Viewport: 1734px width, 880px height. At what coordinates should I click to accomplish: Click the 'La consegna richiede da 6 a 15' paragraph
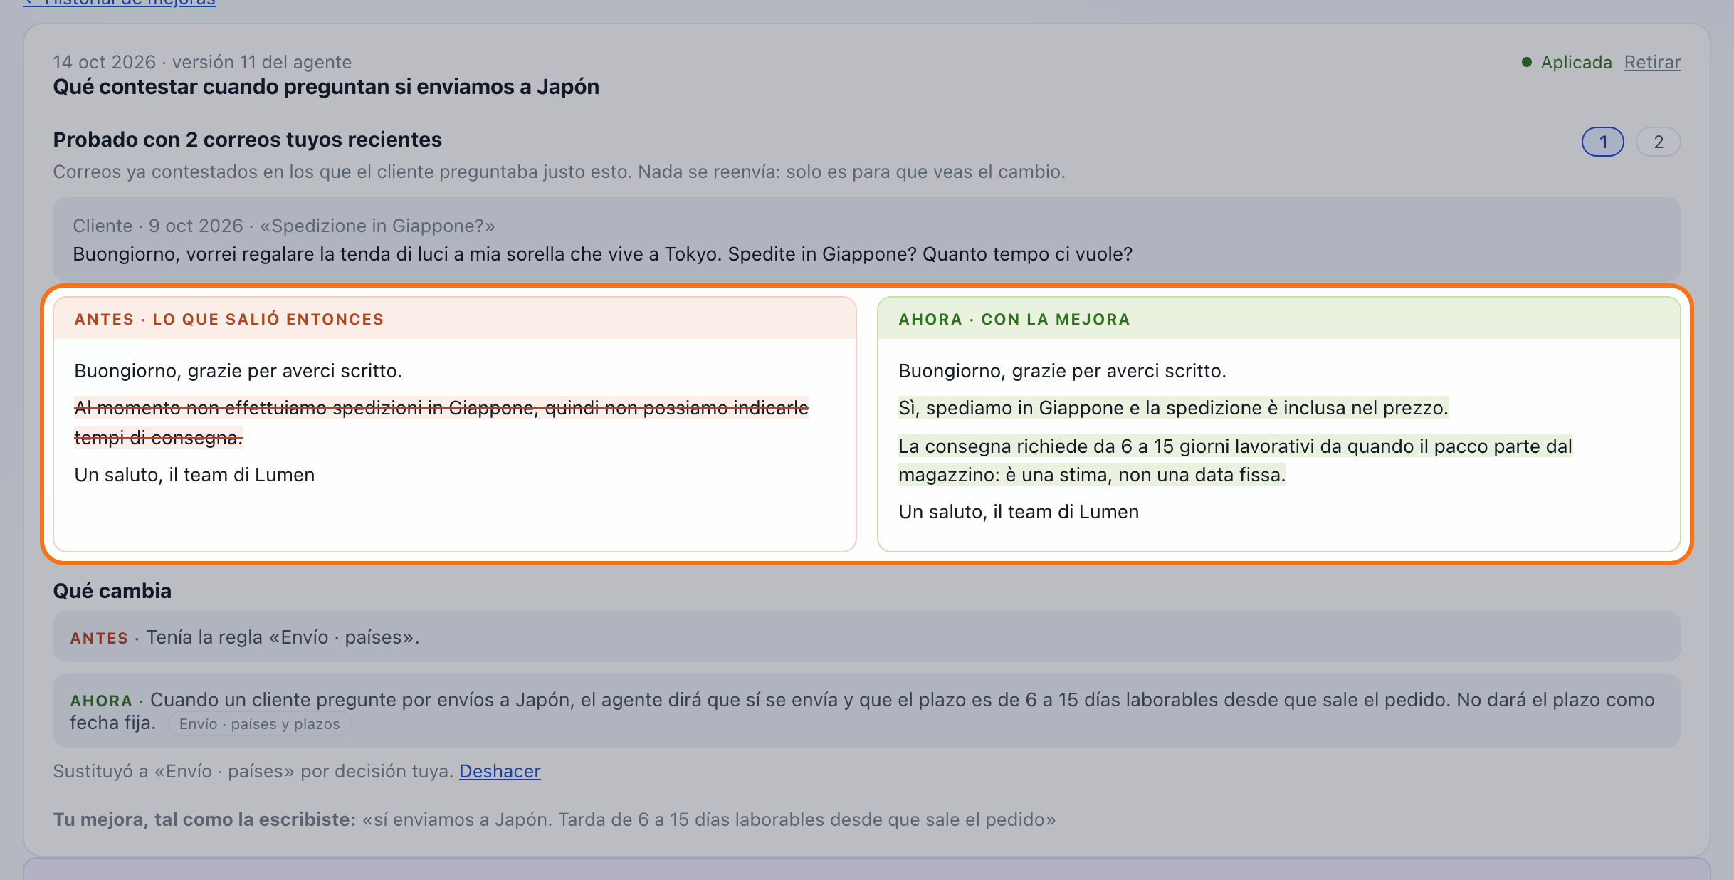tap(1236, 460)
